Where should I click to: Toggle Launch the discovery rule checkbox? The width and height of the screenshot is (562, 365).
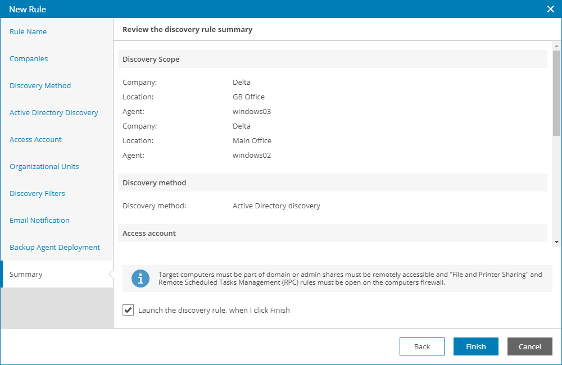128,310
